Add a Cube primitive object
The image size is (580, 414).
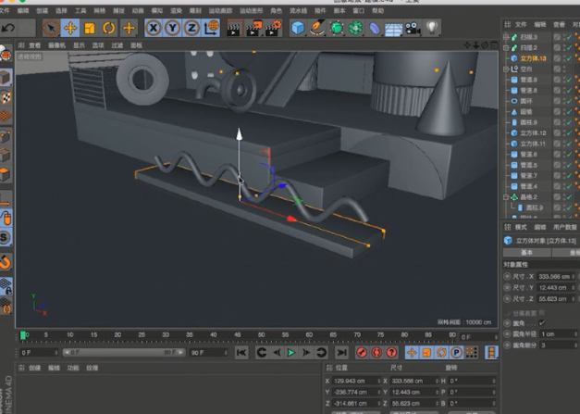[298, 28]
